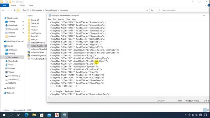Open the Notepad Edit menu

[x=54, y=19]
